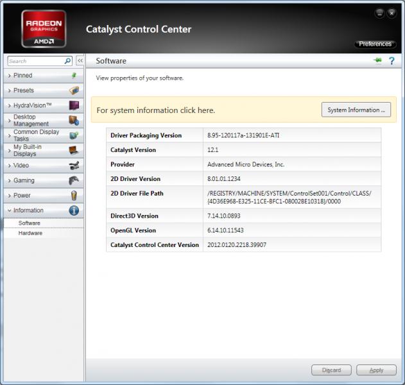This screenshot has width=405, height=385.
Task: Click the Radeon Graphics AMD logo
Action: coord(44,29)
